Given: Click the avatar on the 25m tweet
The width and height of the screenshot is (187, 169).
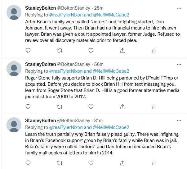Looking at the screenshot, I should [14, 12].
